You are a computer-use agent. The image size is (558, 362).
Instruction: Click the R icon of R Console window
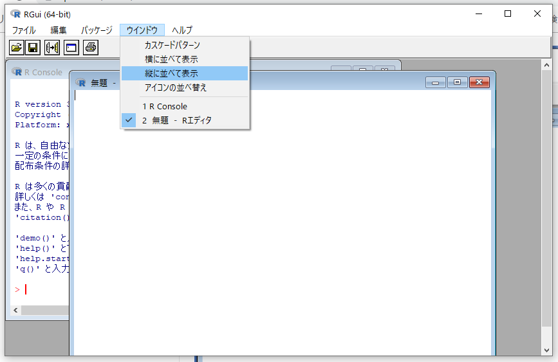point(17,72)
